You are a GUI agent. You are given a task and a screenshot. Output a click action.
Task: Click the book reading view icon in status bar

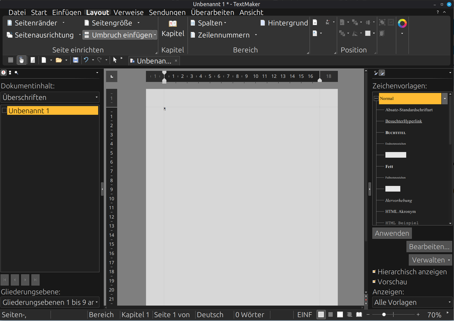359,315
